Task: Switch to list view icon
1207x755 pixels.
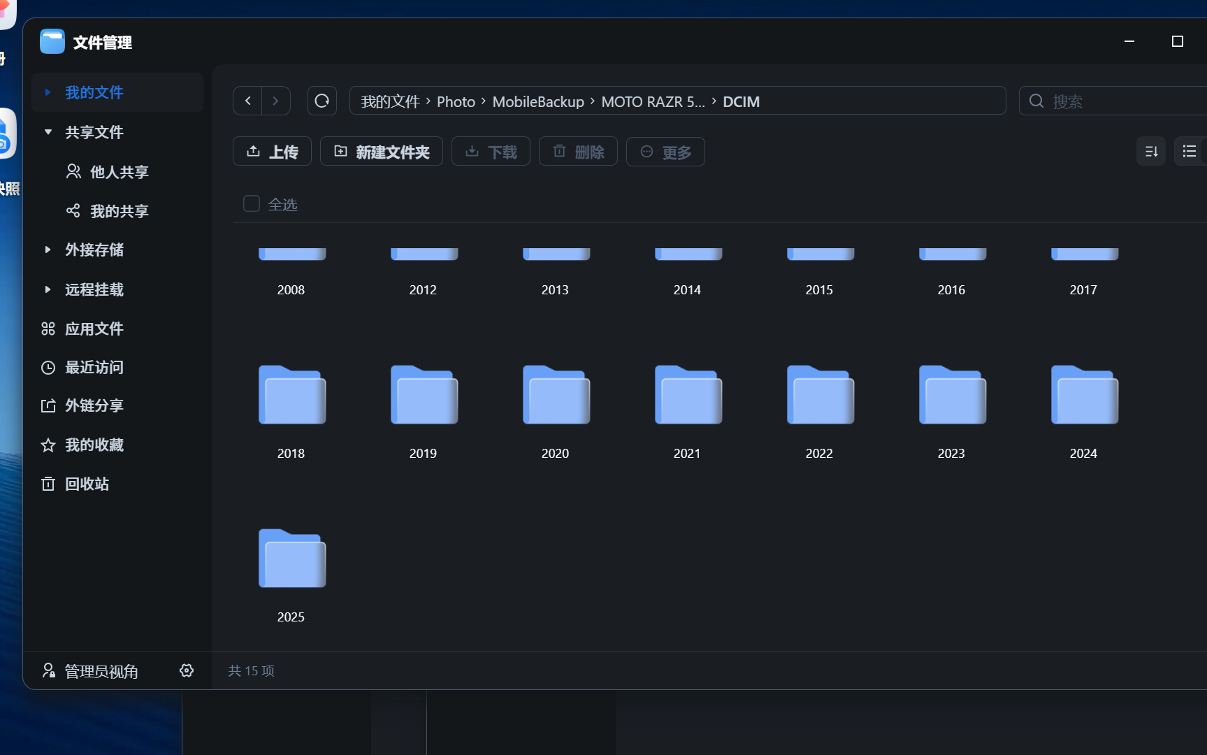Action: tap(1190, 152)
